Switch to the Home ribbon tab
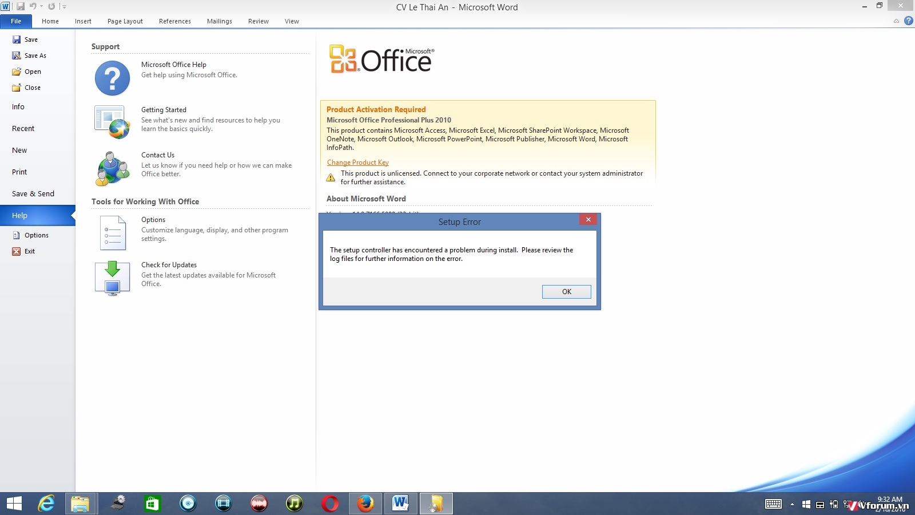This screenshot has width=915, height=515. (50, 21)
